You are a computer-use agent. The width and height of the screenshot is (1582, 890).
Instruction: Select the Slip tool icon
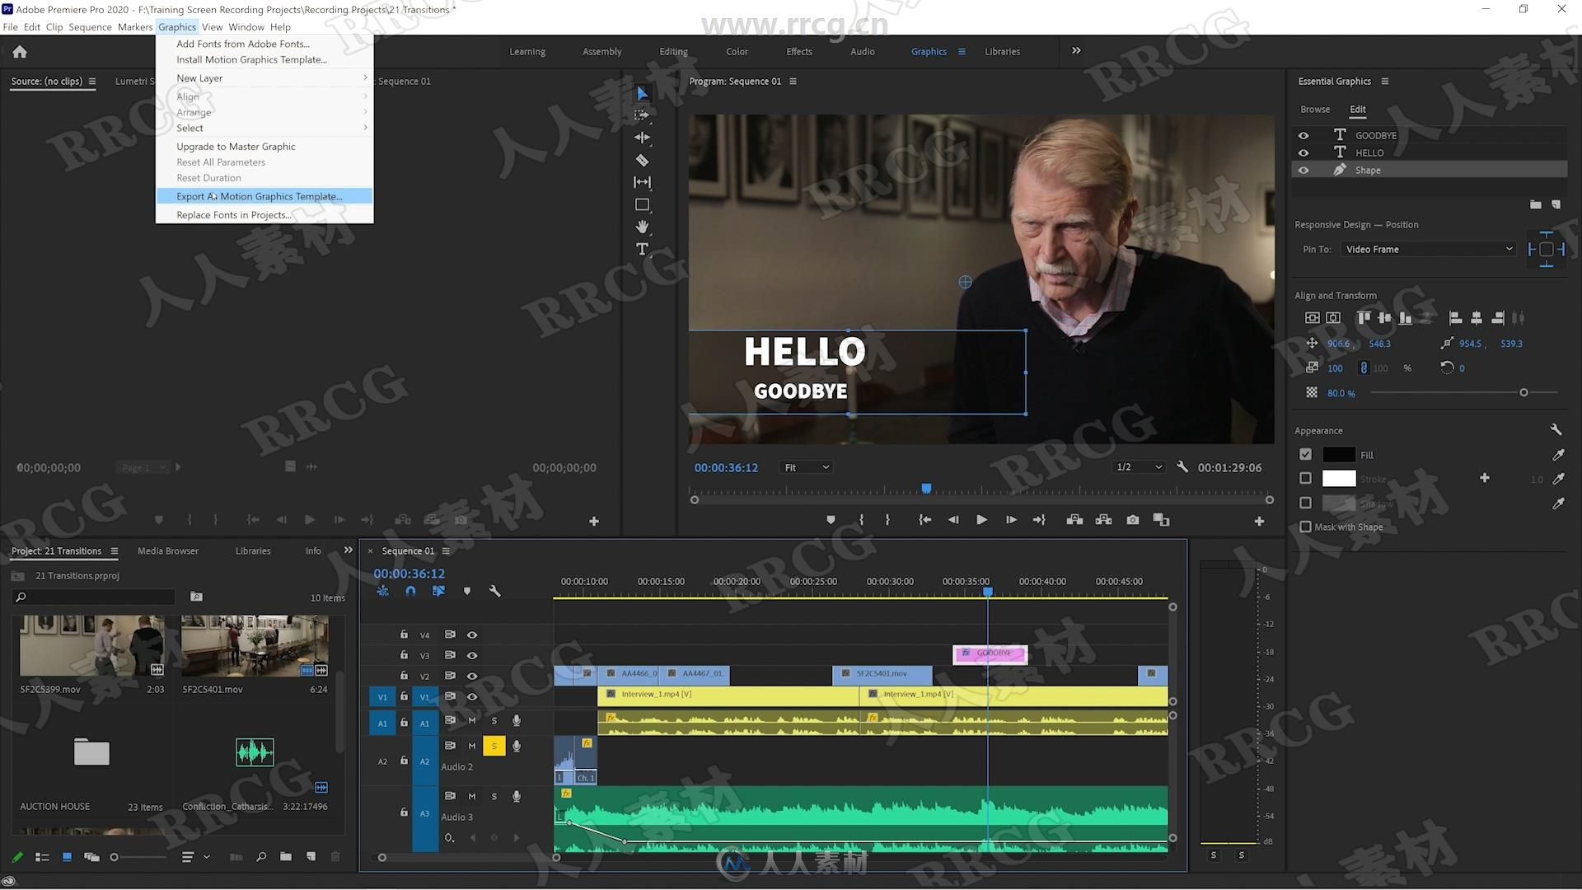(x=642, y=181)
